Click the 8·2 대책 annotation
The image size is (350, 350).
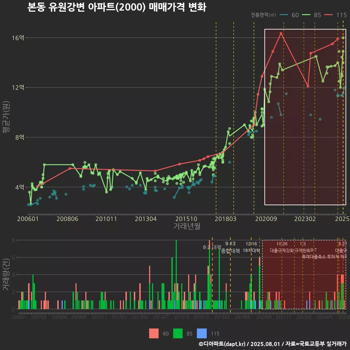[x=212, y=247]
